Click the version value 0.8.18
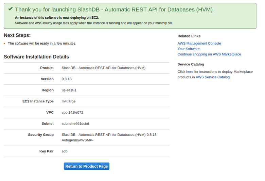 coord(67,79)
